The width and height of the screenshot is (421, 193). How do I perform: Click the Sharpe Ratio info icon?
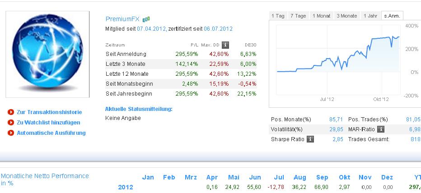(310, 139)
